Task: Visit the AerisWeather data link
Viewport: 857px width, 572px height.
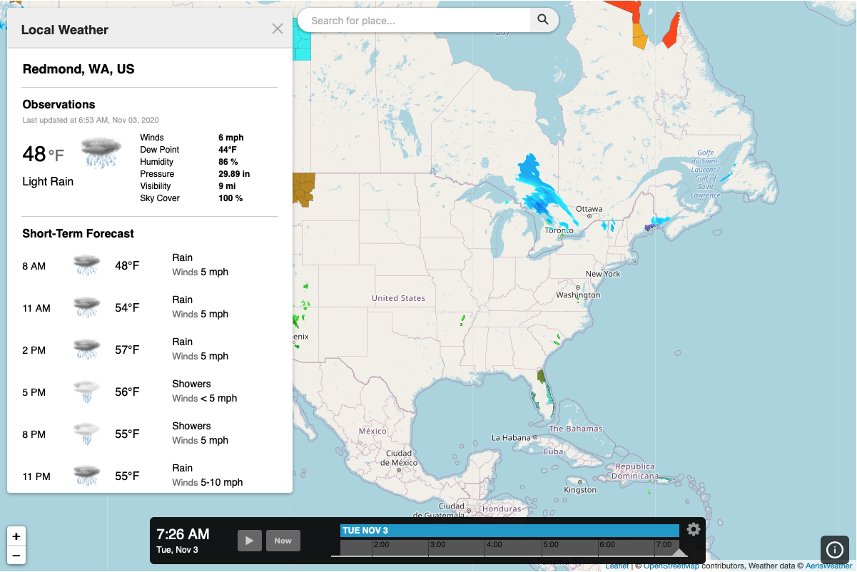Action: click(830, 566)
